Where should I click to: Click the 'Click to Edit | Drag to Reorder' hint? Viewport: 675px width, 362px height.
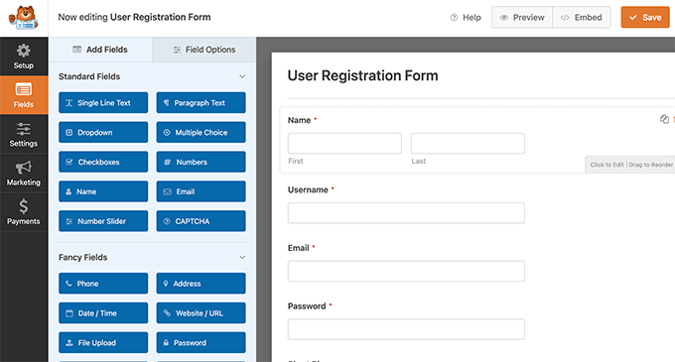pyautogui.click(x=631, y=165)
